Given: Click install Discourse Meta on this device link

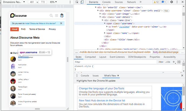Looking at the screenshot, I should pos(40,23).
